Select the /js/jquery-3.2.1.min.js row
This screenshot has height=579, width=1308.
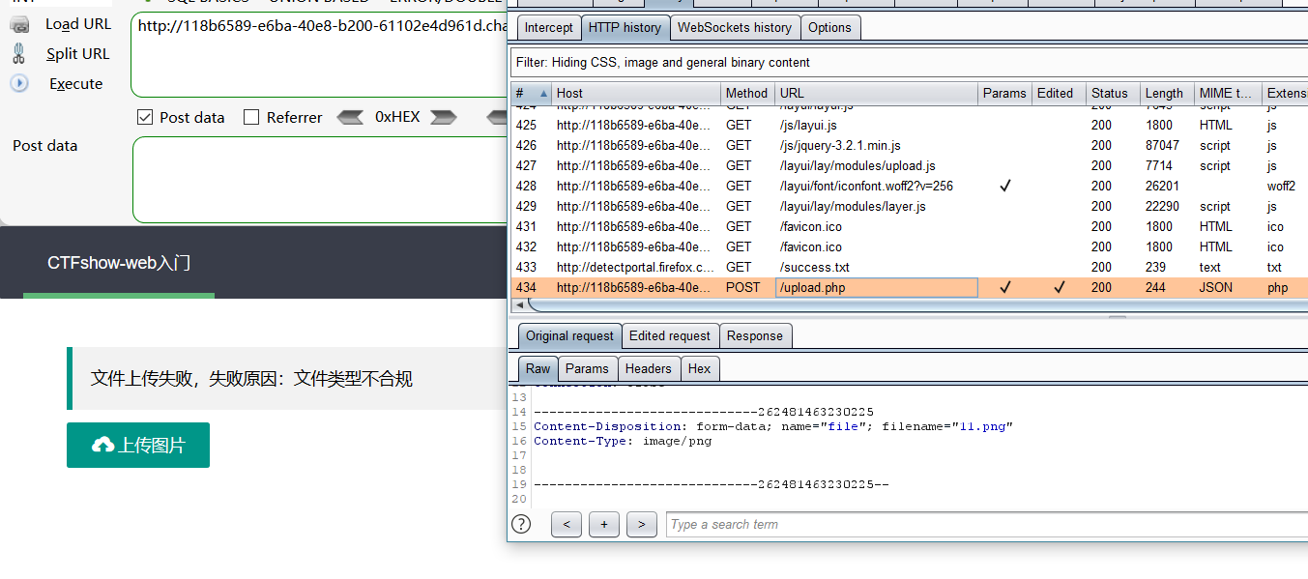click(x=909, y=145)
